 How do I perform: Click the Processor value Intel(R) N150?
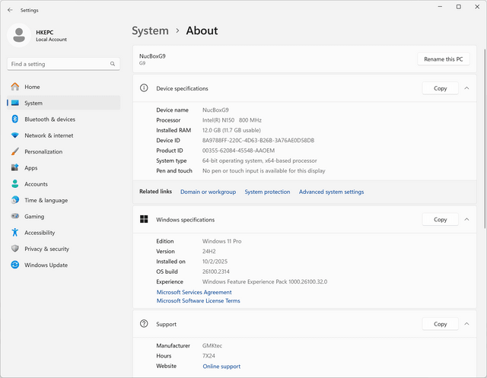tap(231, 120)
